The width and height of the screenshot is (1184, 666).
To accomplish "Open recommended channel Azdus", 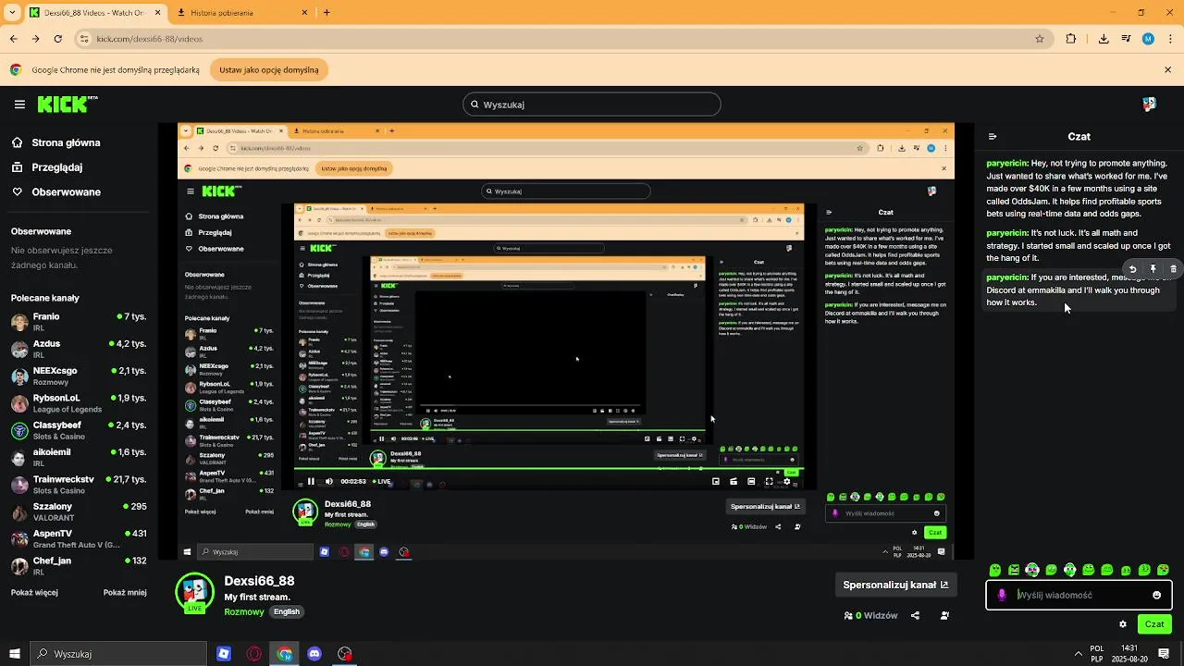I will (x=79, y=349).
